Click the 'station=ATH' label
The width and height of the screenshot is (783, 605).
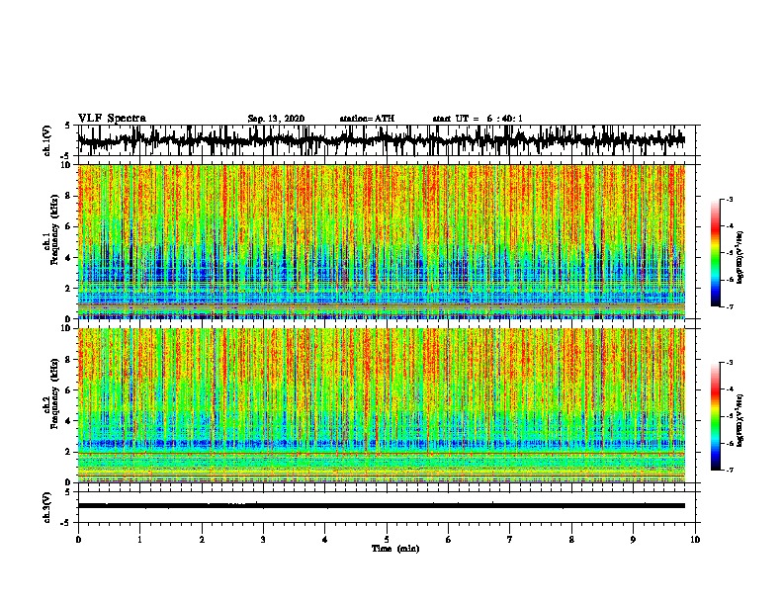(367, 119)
